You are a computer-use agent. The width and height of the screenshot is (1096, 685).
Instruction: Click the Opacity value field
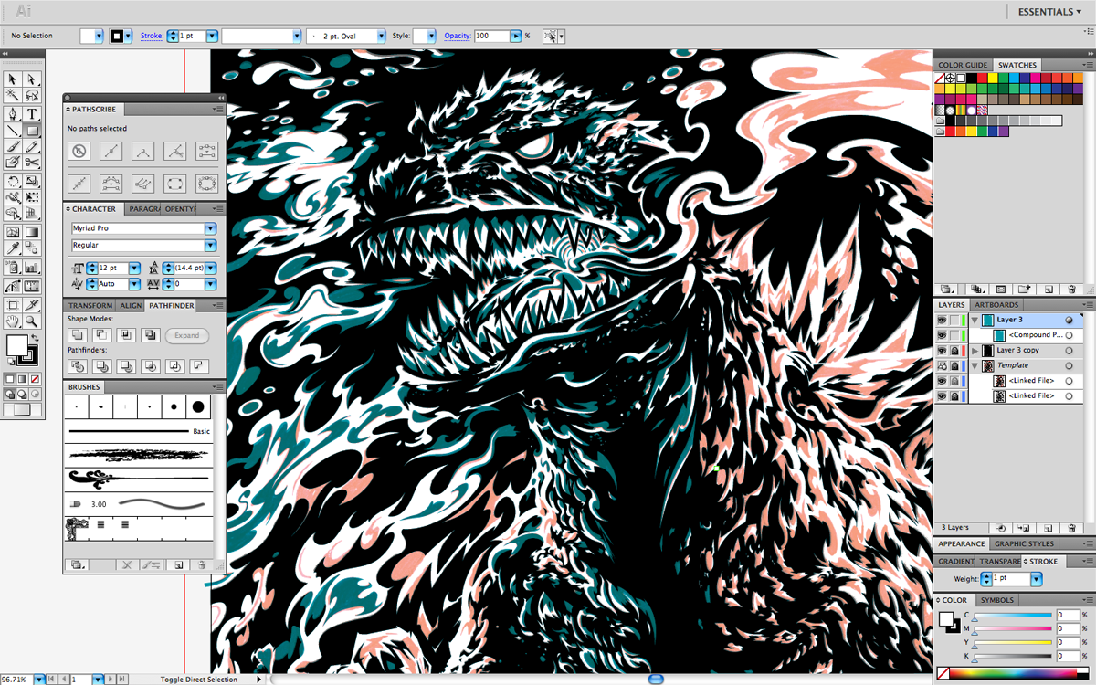[490, 36]
